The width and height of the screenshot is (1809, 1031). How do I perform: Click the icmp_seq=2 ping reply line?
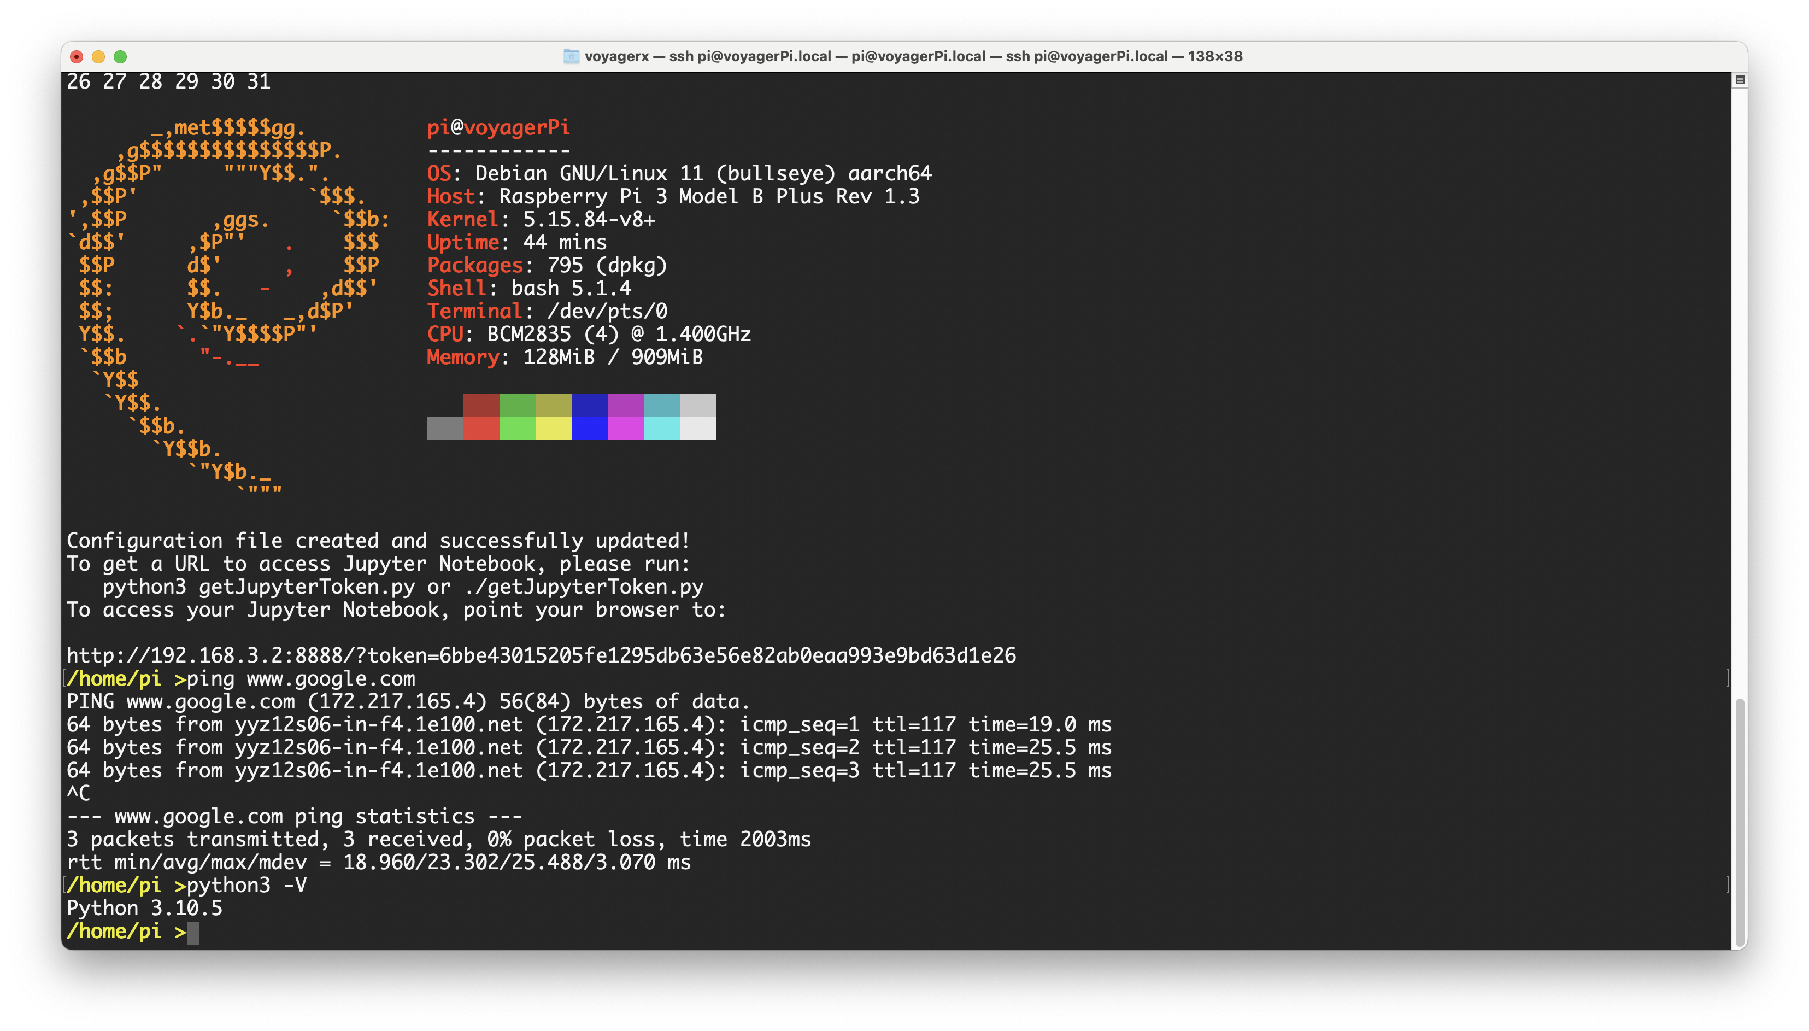pos(589,747)
